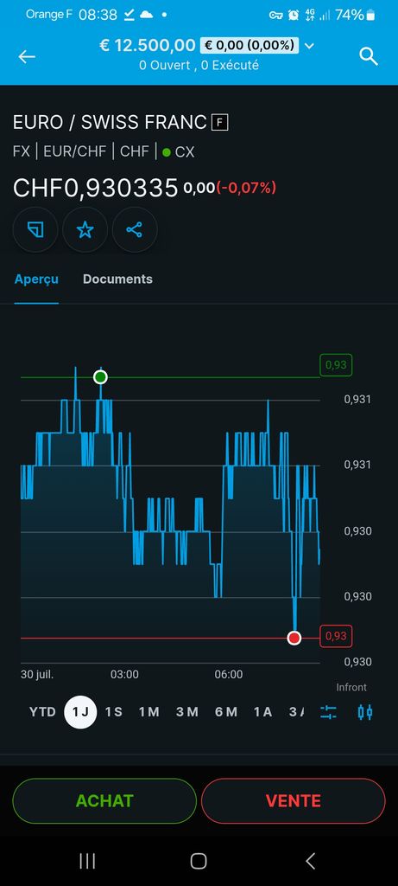The width and height of the screenshot is (398, 886).
Task: Expand account balance dropdown chevron
Action: coord(308,45)
